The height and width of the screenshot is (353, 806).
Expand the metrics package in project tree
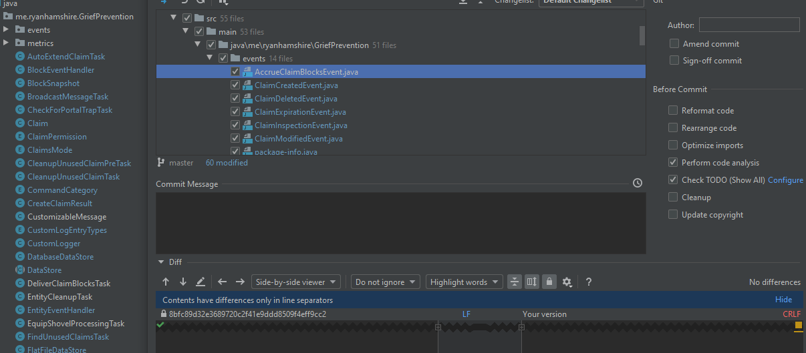pos(6,43)
